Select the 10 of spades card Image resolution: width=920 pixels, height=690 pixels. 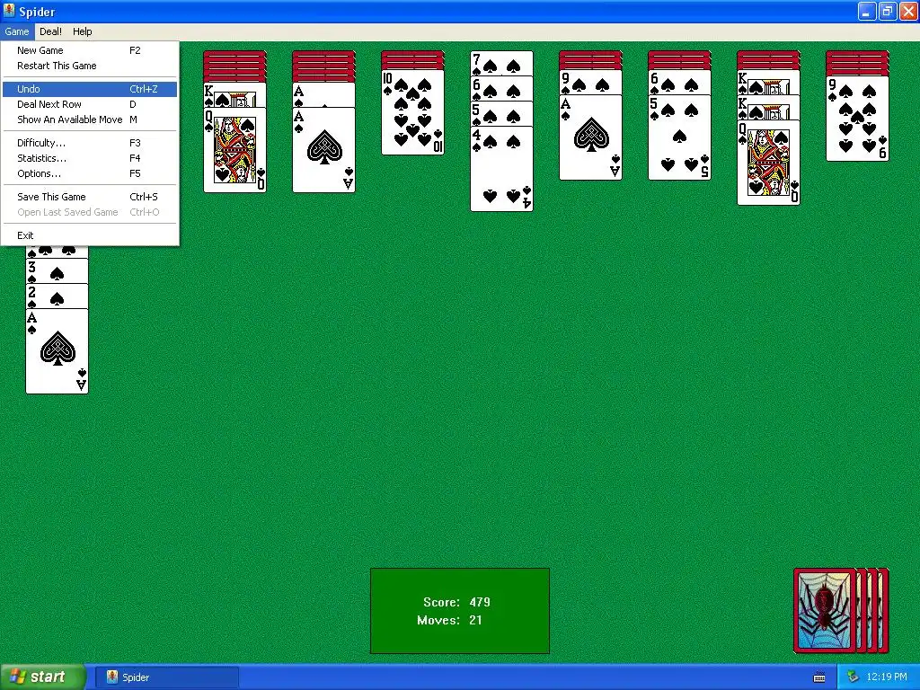(x=412, y=112)
